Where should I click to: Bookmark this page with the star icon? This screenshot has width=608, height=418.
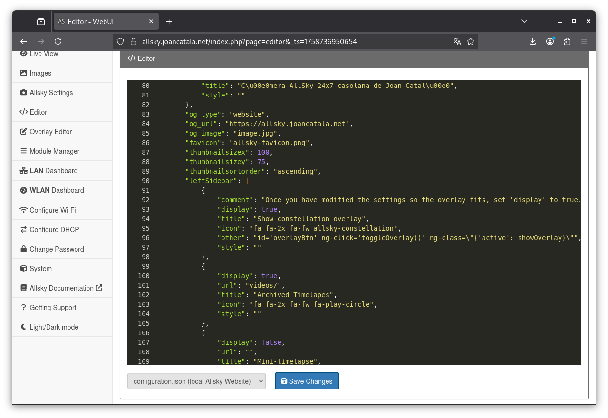coord(471,41)
